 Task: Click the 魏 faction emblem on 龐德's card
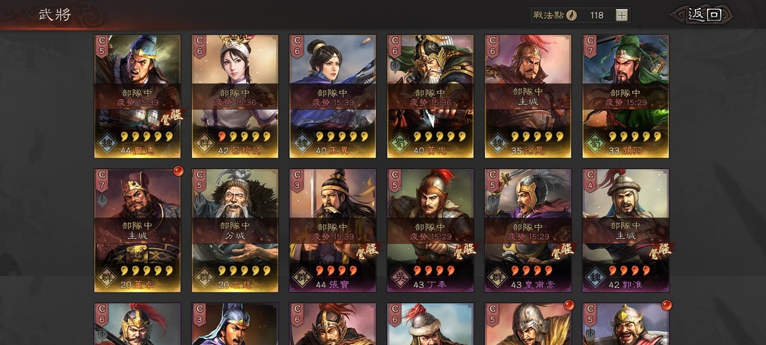(106, 143)
